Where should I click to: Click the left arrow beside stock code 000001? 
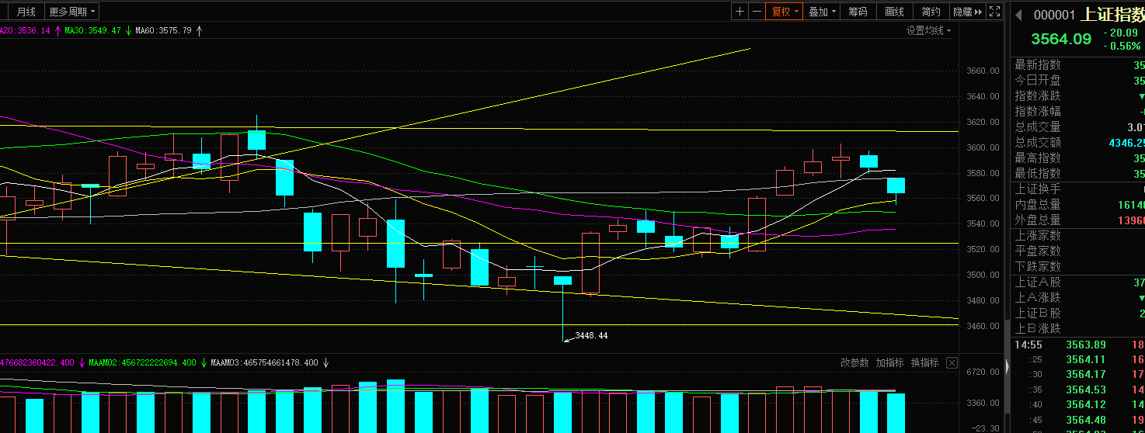(x=1018, y=15)
